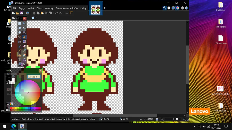This screenshot has width=232, height=130.
Task: Toggle the rulers display
Action: 71,13
